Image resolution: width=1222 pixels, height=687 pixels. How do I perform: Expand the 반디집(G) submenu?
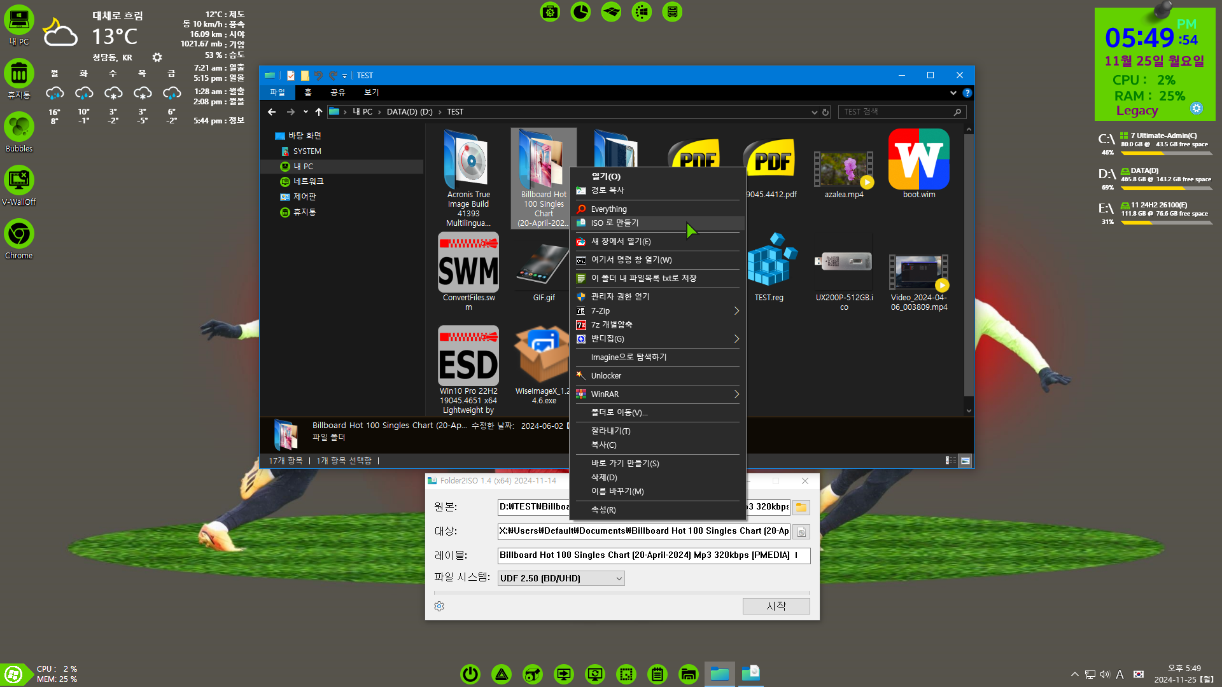click(x=657, y=339)
